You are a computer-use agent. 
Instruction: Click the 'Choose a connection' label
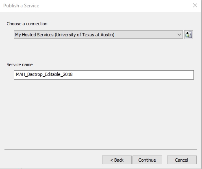(x=27, y=24)
